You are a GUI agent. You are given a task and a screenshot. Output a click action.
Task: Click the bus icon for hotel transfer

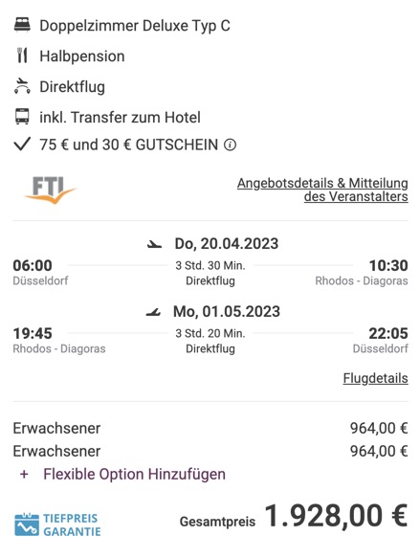[x=22, y=117]
